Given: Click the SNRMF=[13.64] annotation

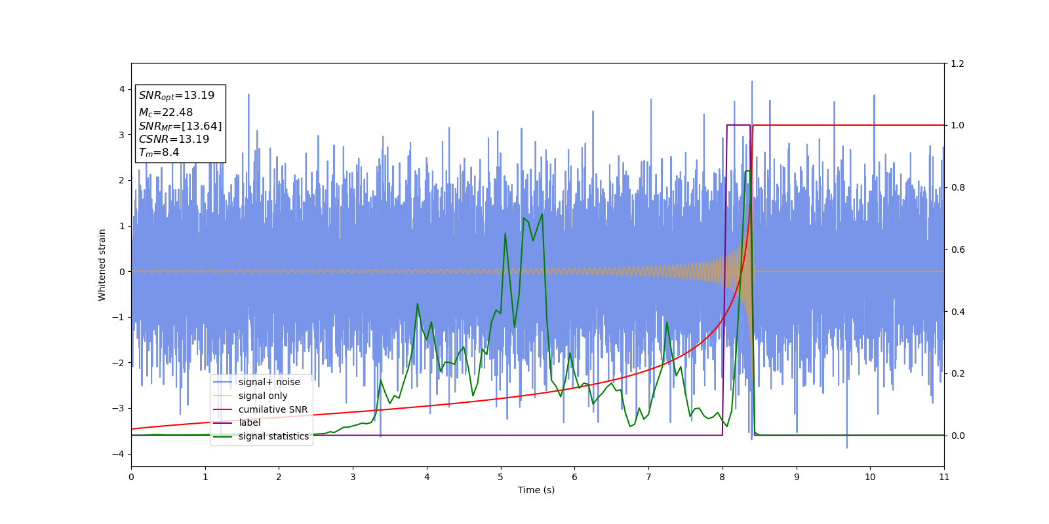Looking at the screenshot, I should [x=180, y=126].
